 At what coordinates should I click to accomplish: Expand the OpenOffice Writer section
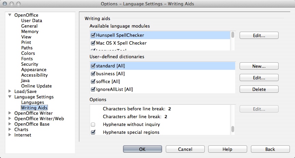10,113
